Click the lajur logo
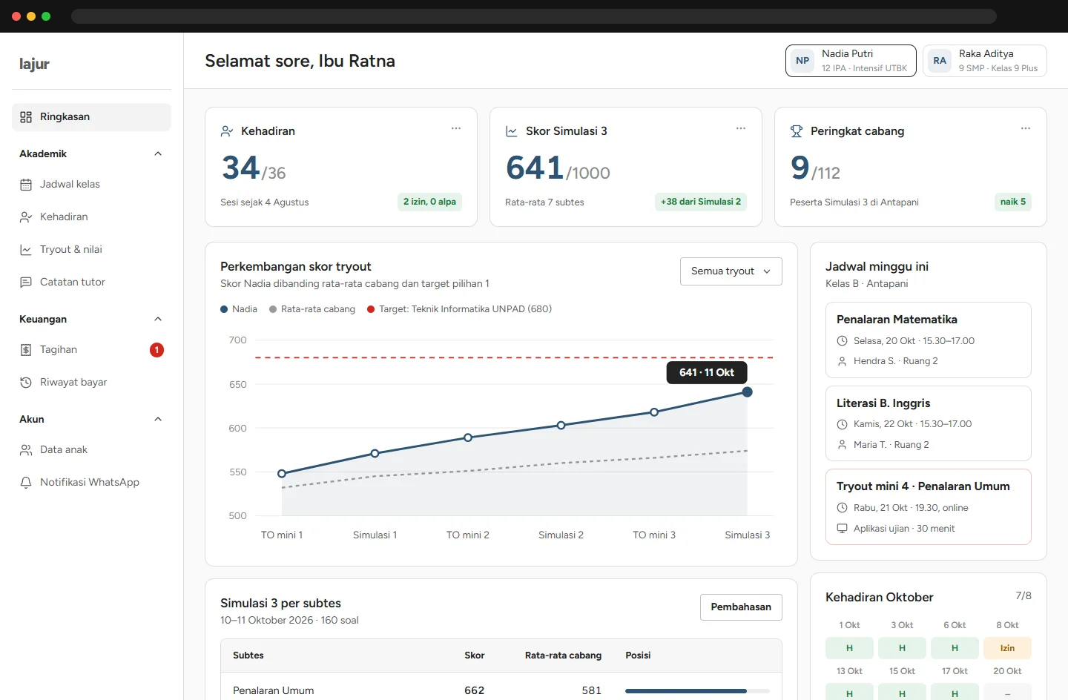 click(x=34, y=64)
